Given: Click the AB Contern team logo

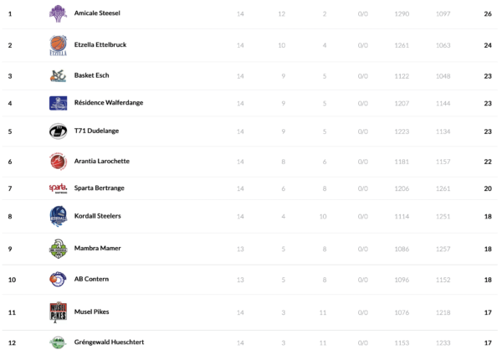Looking at the screenshot, I should (x=58, y=279).
